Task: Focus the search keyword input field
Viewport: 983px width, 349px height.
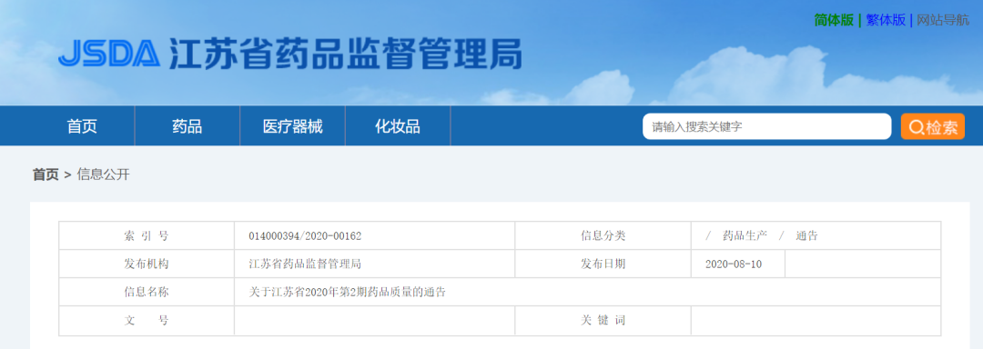Action: click(766, 126)
